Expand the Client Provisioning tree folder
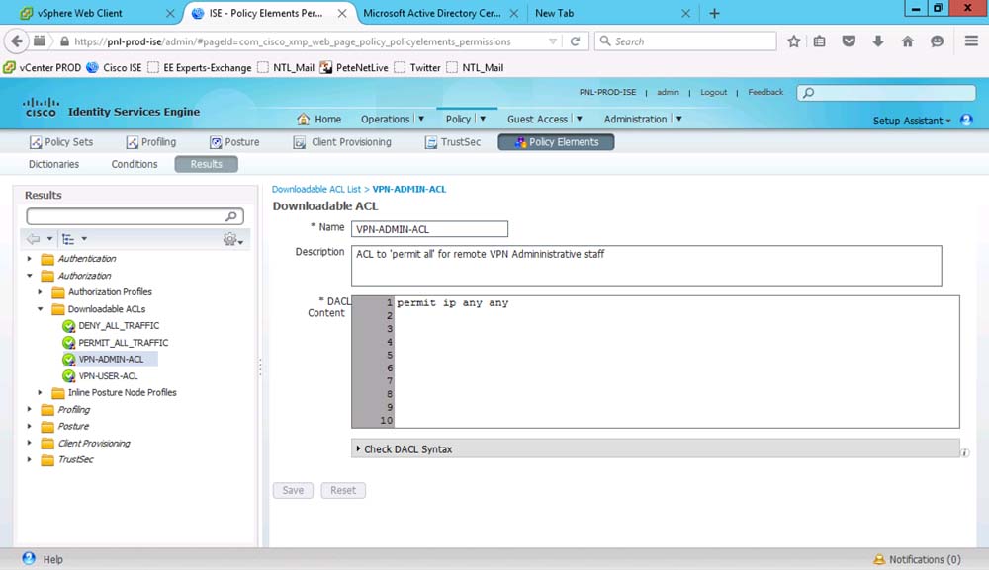The image size is (989, 570). tap(29, 444)
